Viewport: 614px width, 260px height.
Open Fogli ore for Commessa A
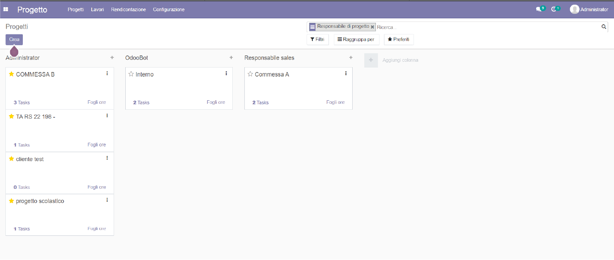pos(335,102)
